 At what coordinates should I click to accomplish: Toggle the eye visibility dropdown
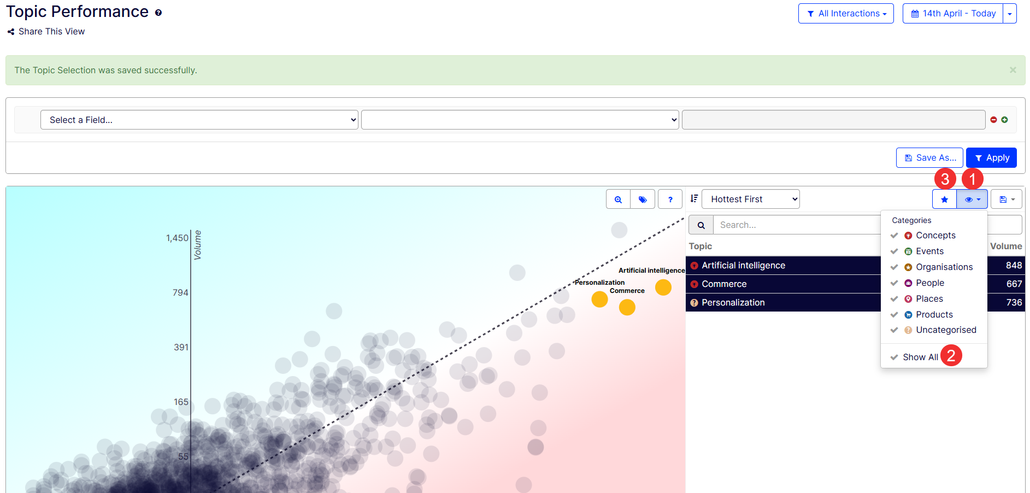click(x=972, y=199)
